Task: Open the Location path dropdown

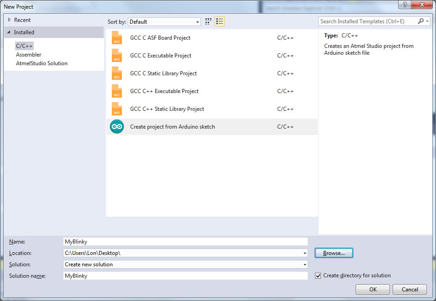Action: 305,253
